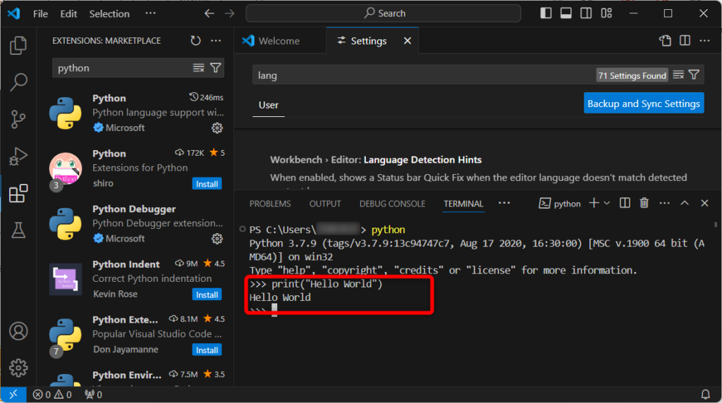Split the terminal panel

[x=625, y=203]
